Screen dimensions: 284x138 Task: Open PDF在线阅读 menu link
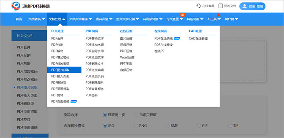pyautogui.click(x=164, y=45)
